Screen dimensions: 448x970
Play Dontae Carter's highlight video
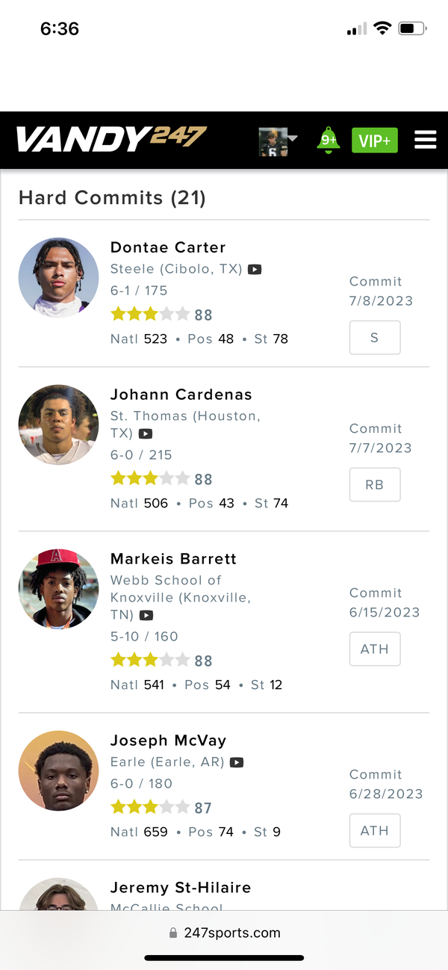tap(255, 269)
